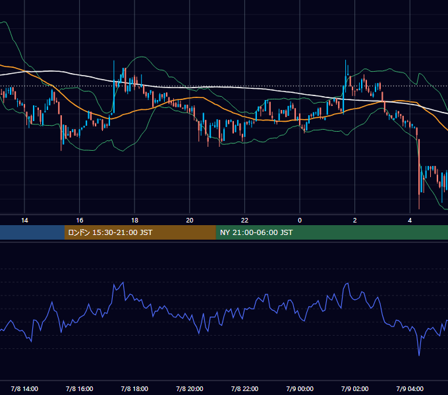This screenshot has width=448, height=395.
Task: Click the 7/8 18:00 label on the oscillator axis
Action: coord(134,388)
